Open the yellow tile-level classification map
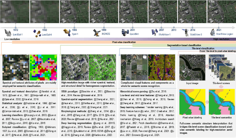Screen dimensions: 236x138 (x=162, y=68)
